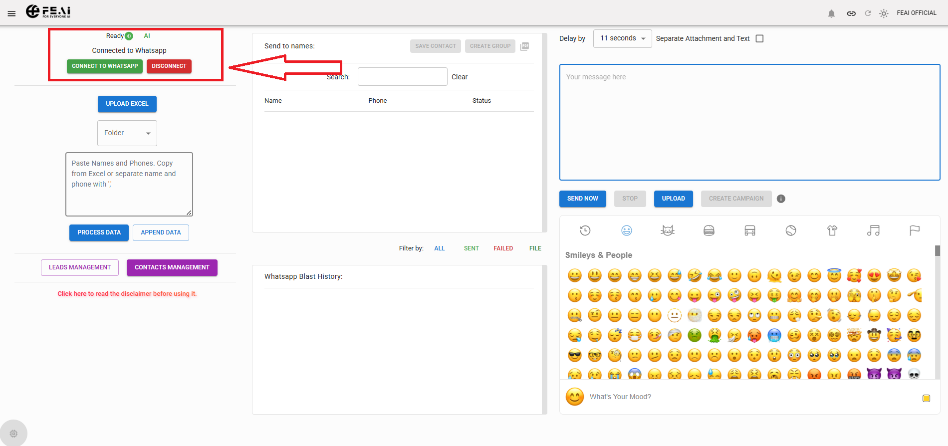
Task: Click the Upload Excel button
Action: (x=127, y=104)
